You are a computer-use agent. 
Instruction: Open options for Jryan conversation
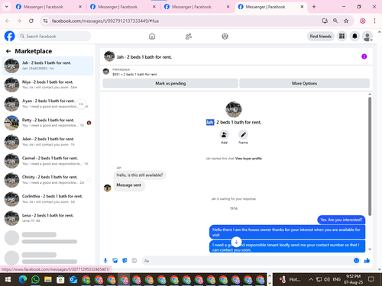tap(81, 104)
